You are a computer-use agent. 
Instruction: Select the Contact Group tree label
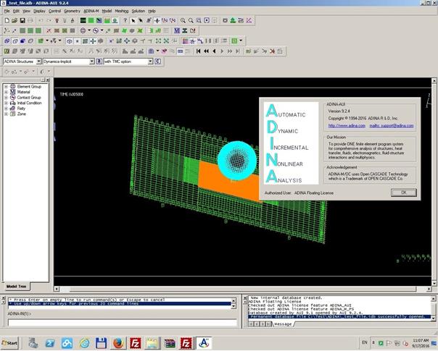coord(29,98)
